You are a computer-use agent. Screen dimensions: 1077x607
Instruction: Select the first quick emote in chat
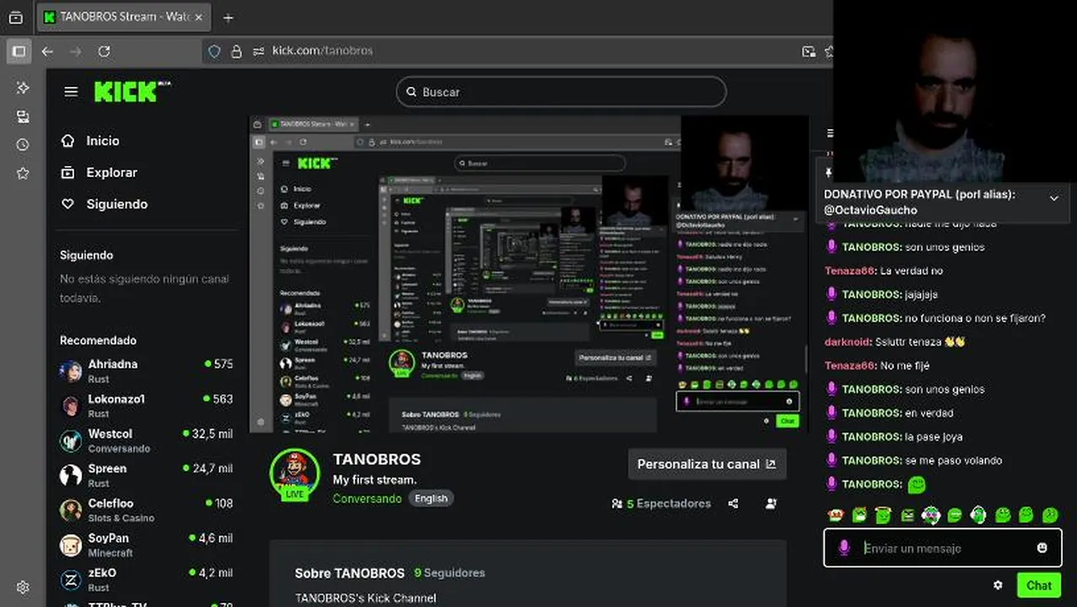(835, 514)
